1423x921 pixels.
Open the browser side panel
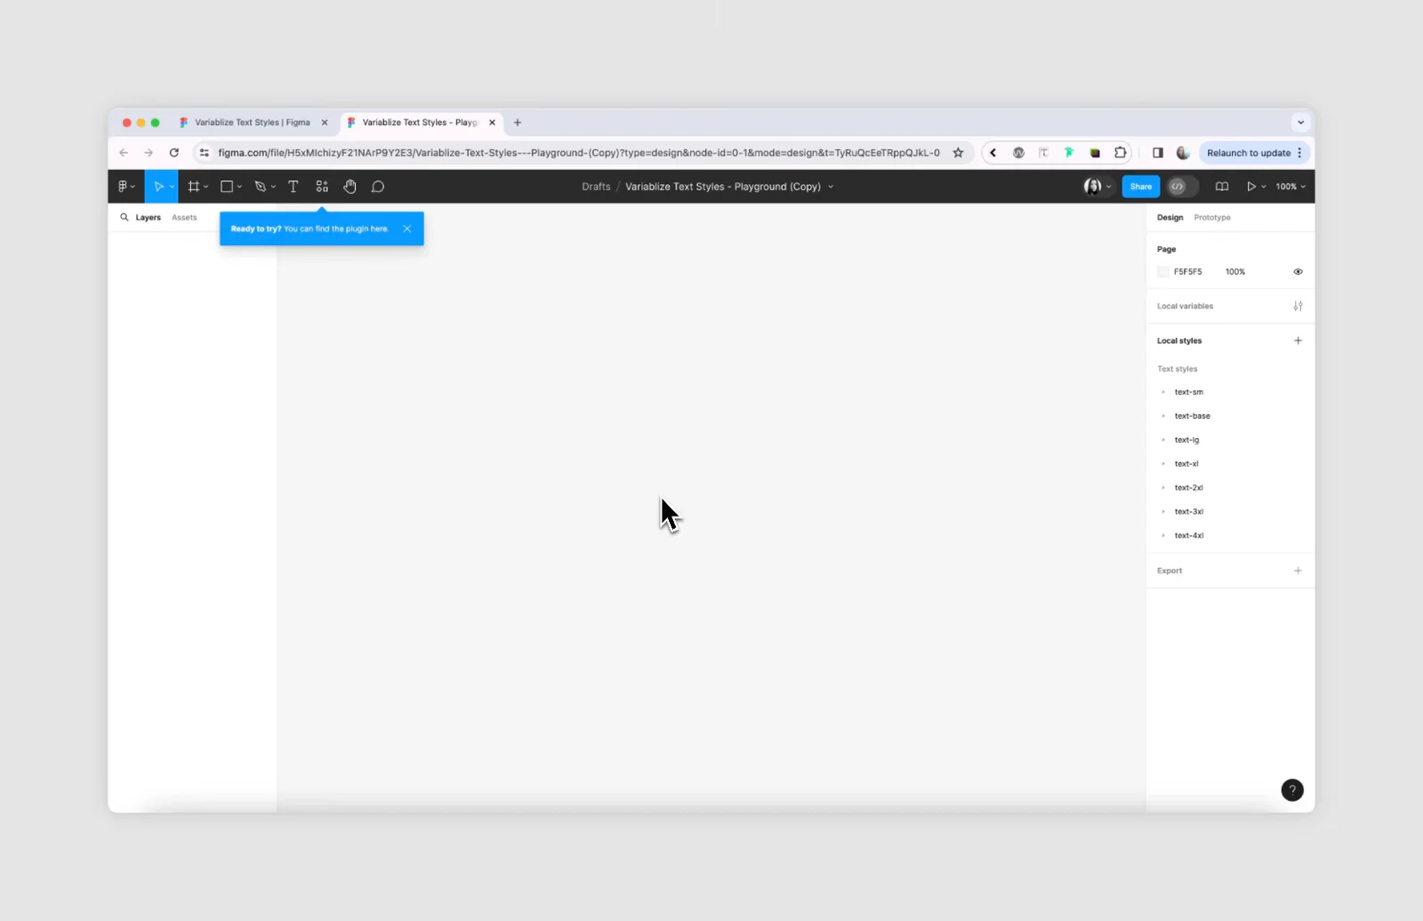1157,153
